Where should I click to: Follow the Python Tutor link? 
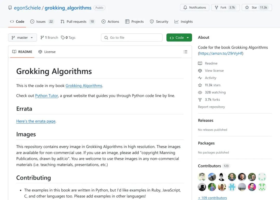[46, 96]
